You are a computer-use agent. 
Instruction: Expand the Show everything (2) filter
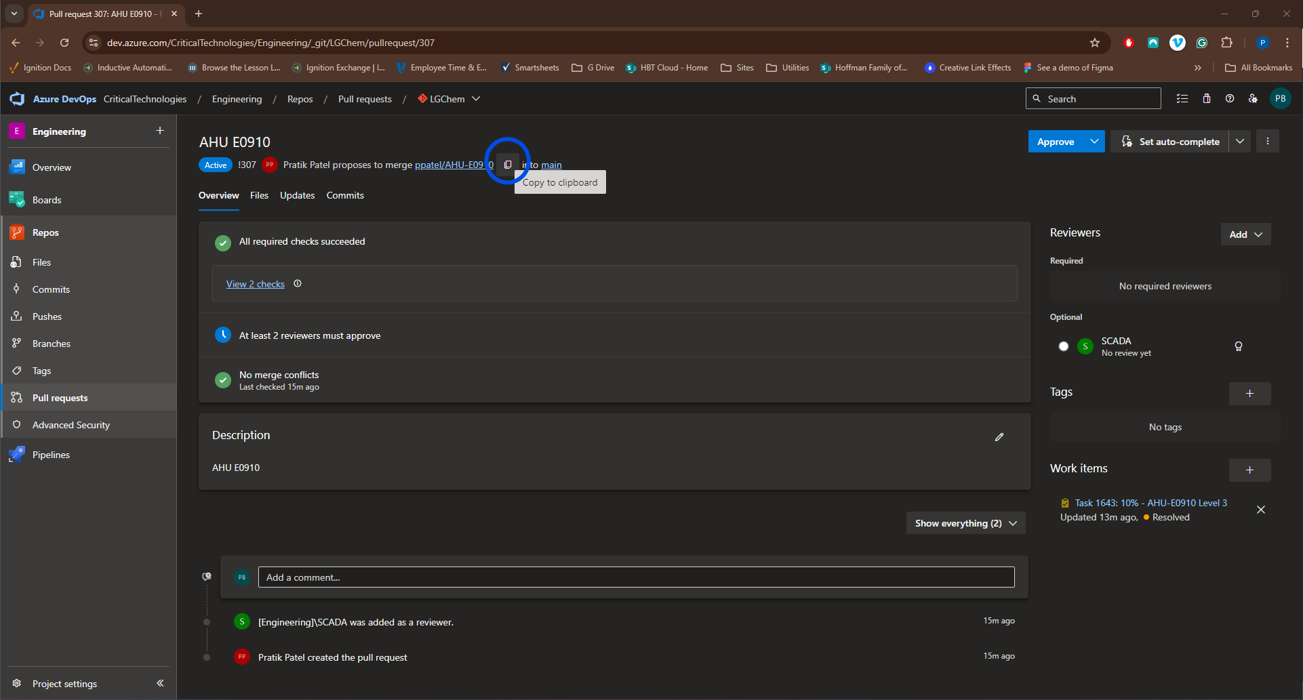pyautogui.click(x=965, y=523)
